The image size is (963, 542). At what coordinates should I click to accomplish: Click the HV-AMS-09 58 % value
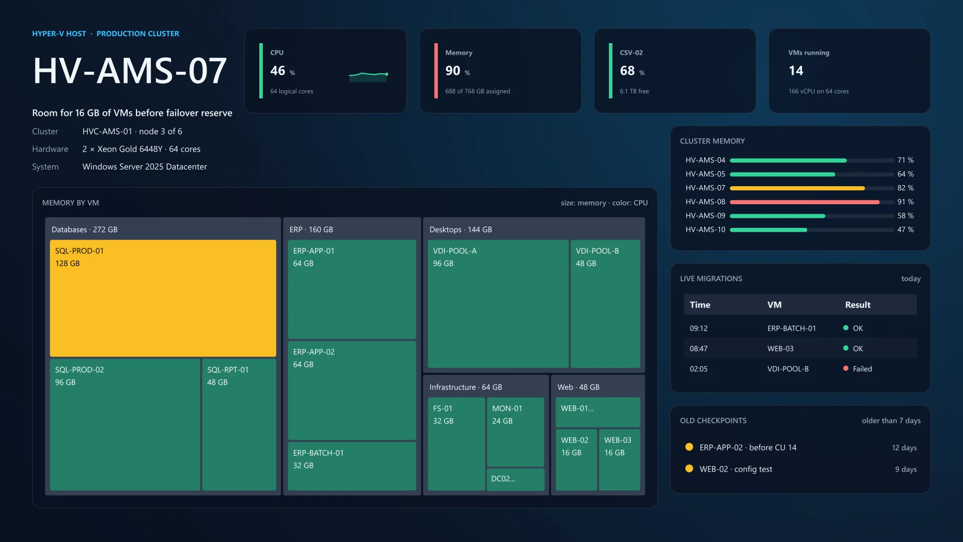[906, 216]
